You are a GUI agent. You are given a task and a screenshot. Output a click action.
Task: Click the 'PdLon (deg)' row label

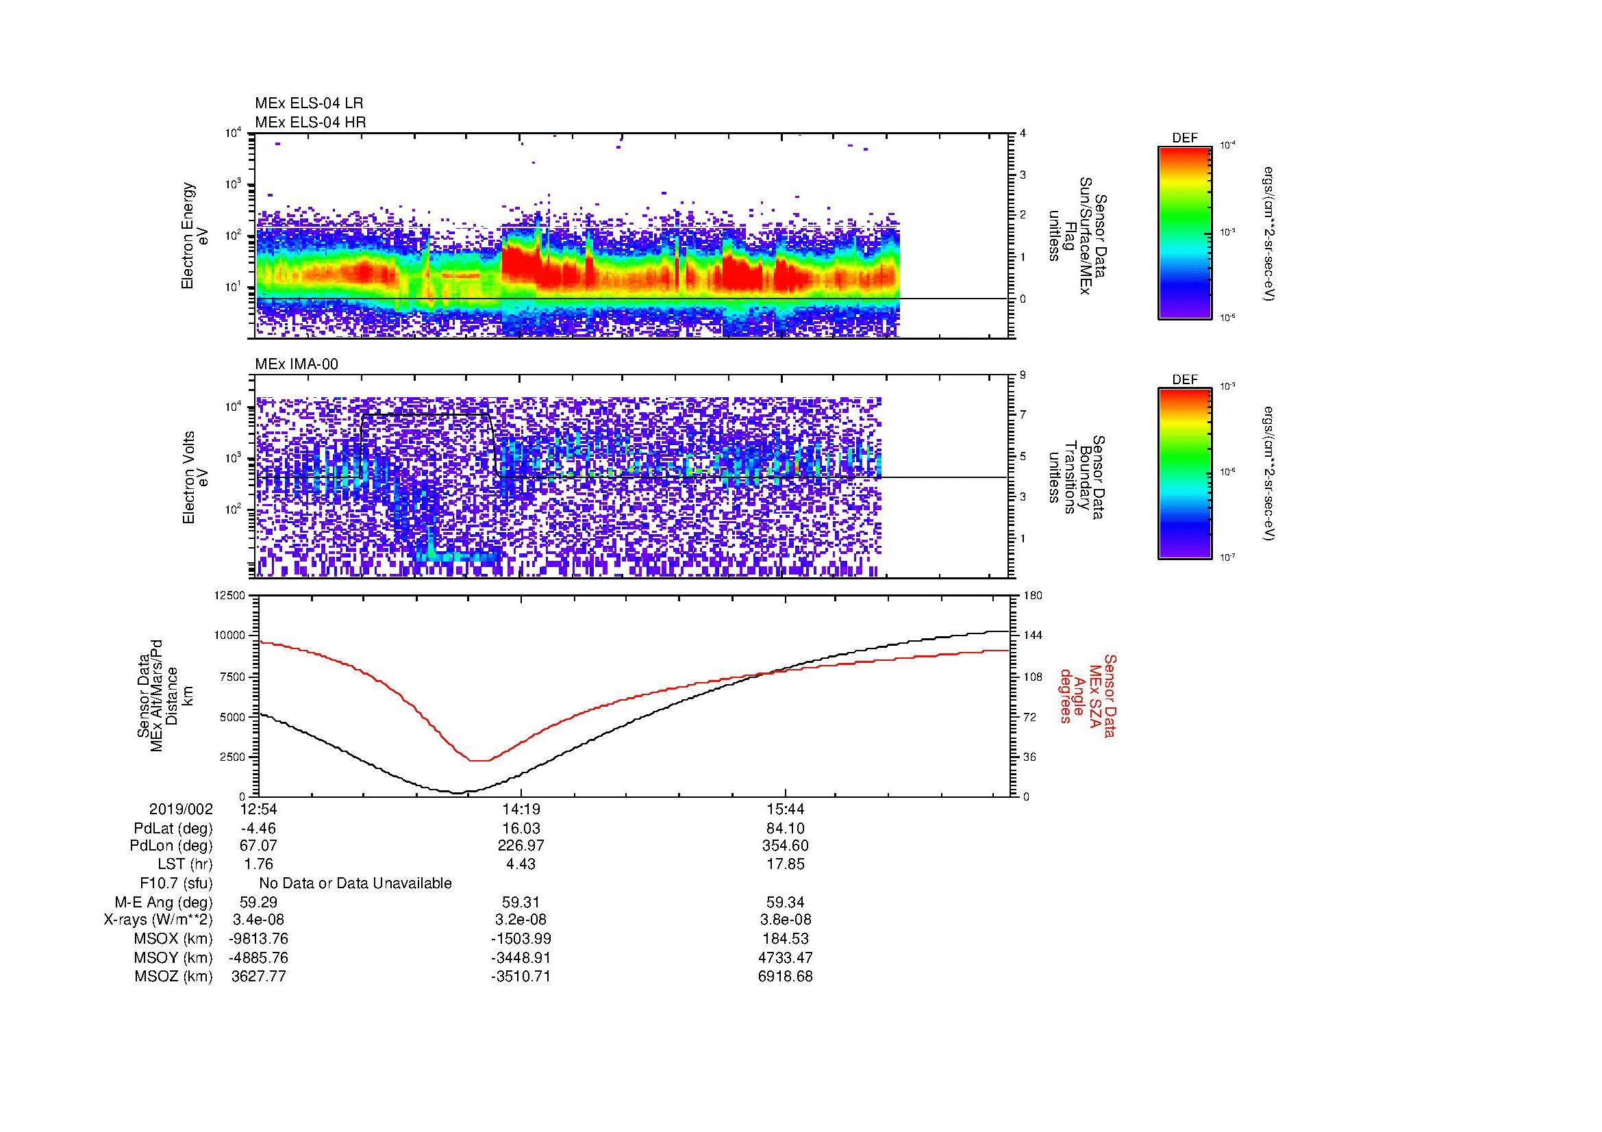click(171, 846)
